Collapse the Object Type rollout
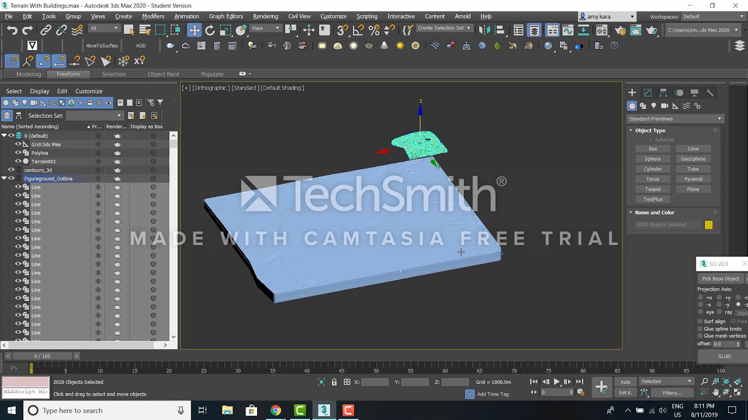This screenshot has height=420, width=748. pos(631,131)
